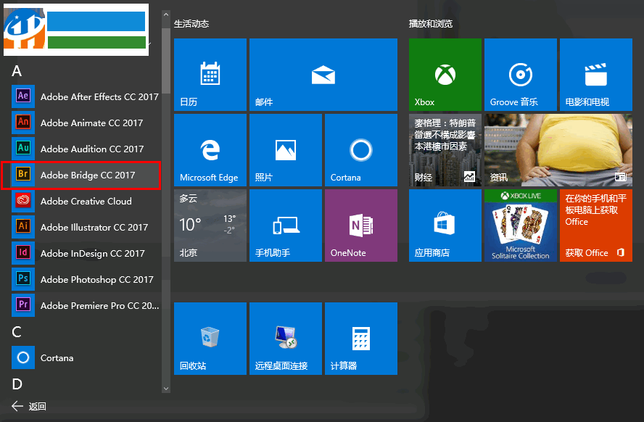
Task: Jump via the letter C header
Action: (x=17, y=331)
